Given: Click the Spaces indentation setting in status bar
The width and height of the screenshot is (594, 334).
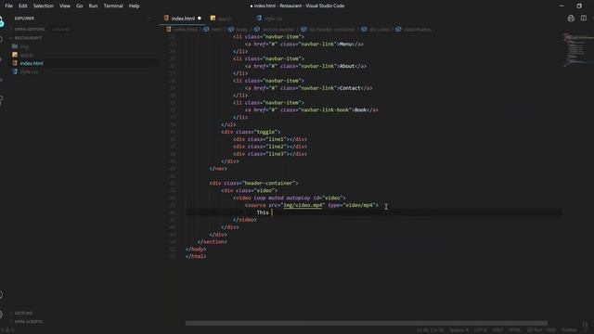Looking at the screenshot, I should tap(458, 330).
